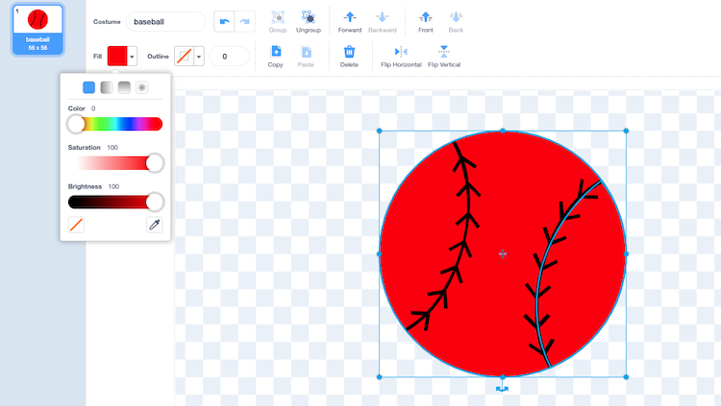Screen dimensions: 721x406
Task: Select the radial gradient fill type
Action: (x=141, y=87)
